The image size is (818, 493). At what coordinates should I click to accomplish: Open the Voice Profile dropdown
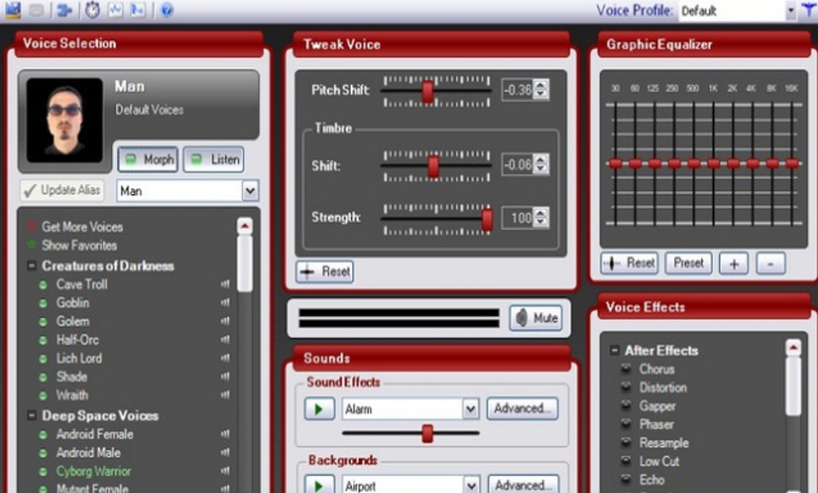(791, 10)
